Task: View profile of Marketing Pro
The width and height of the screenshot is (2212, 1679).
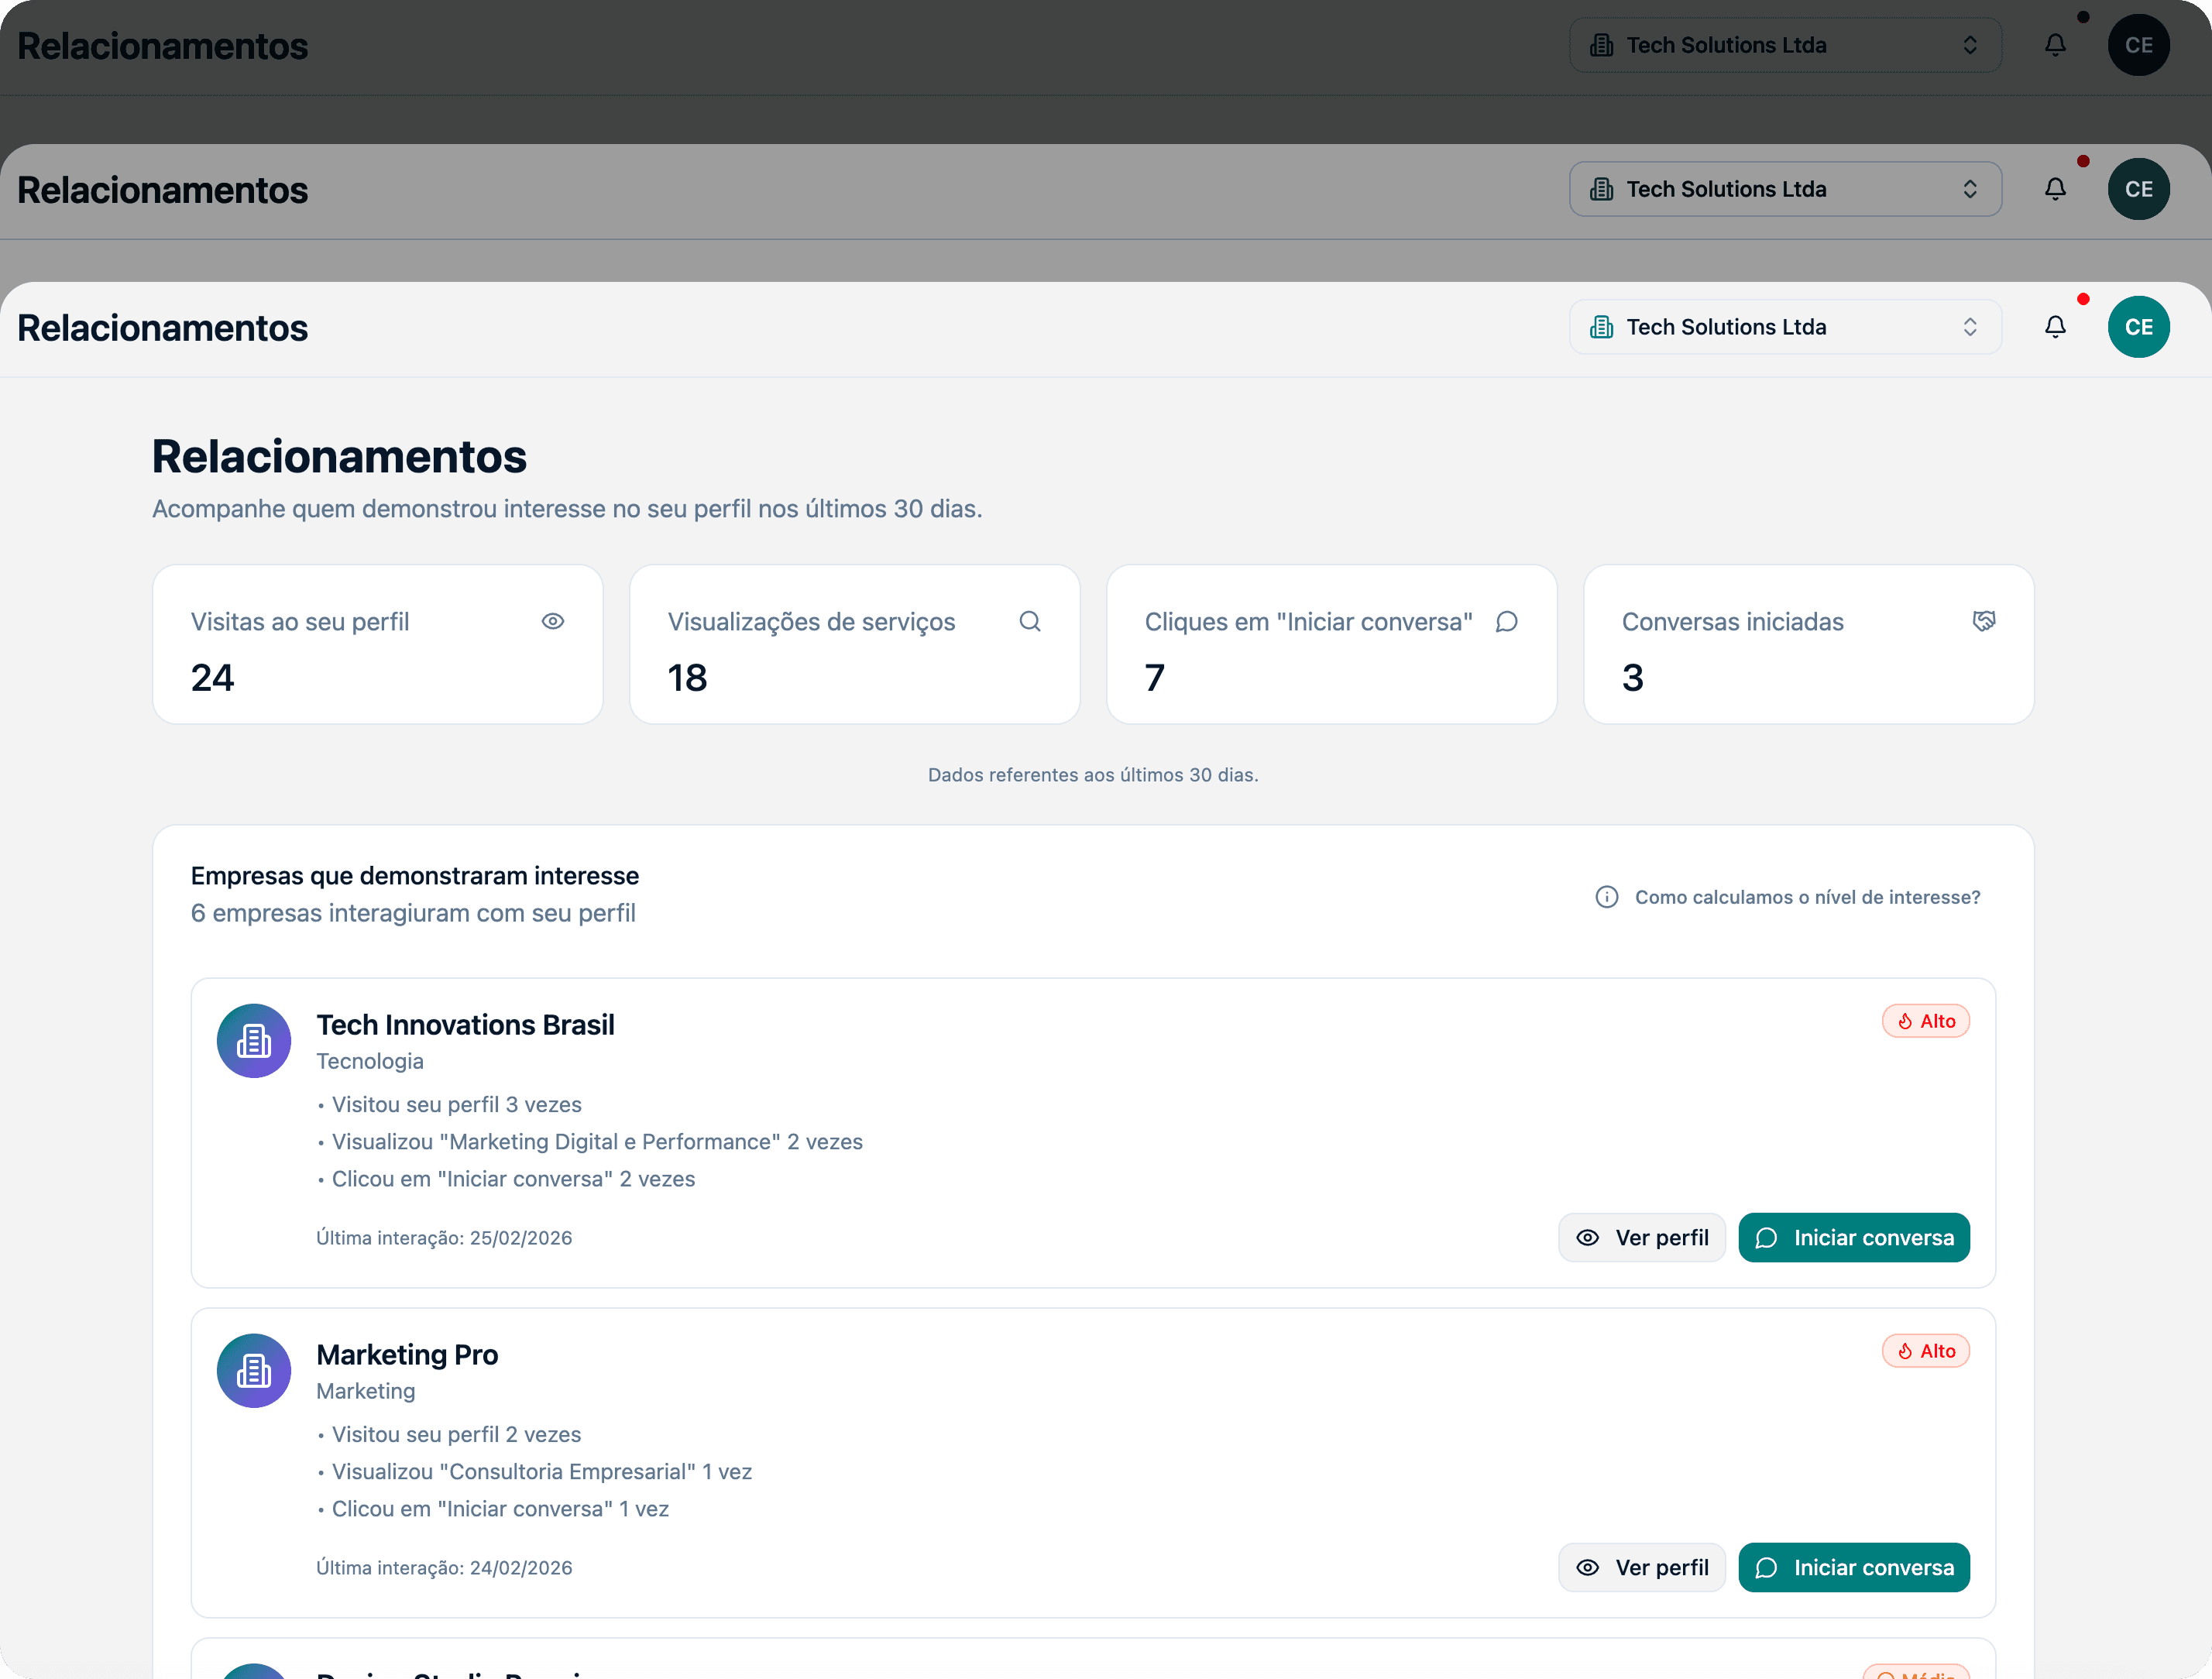Action: point(1641,1568)
